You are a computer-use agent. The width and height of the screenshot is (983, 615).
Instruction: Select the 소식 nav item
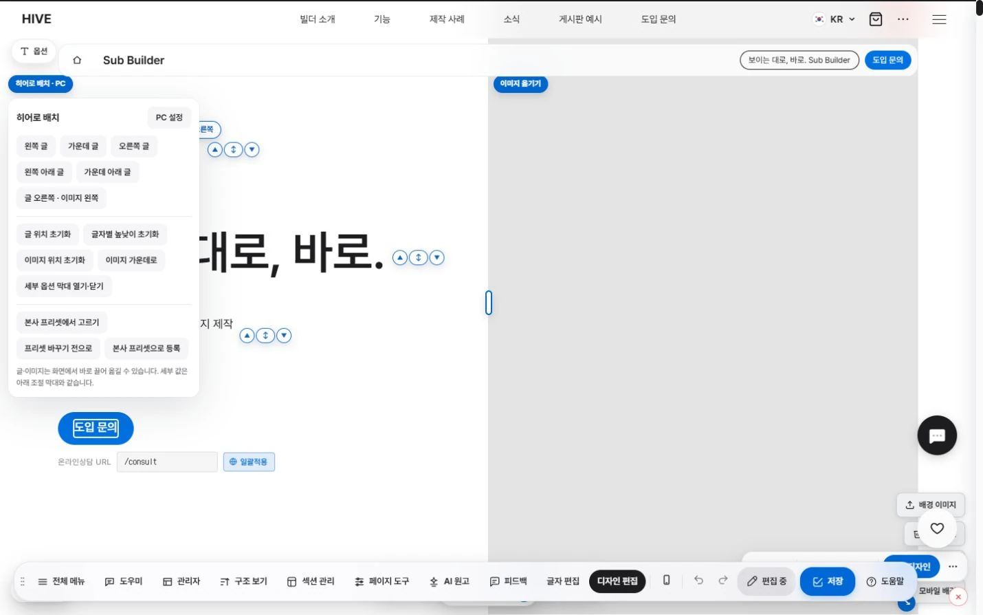511,19
